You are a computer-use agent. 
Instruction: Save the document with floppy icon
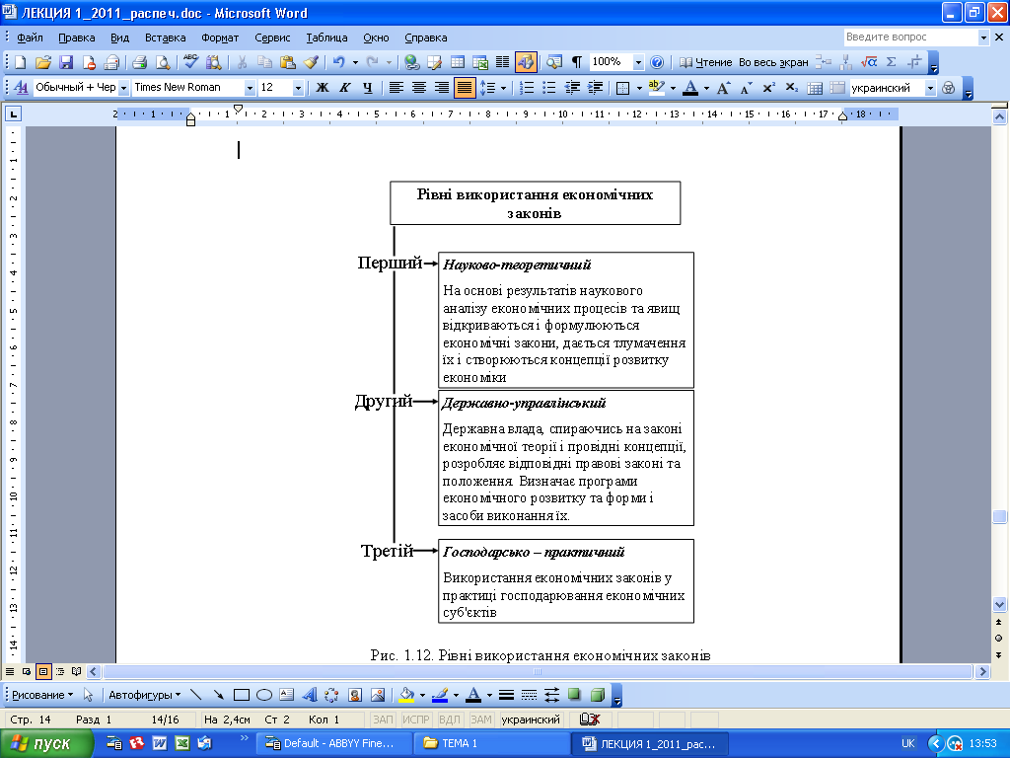(66, 62)
